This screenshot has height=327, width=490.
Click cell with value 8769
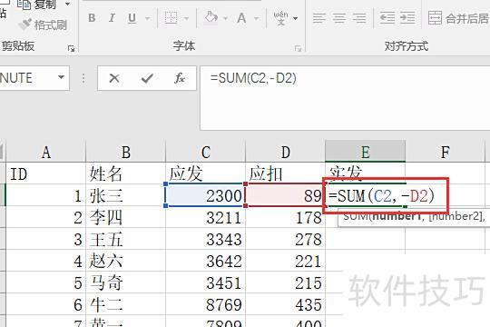(x=206, y=304)
